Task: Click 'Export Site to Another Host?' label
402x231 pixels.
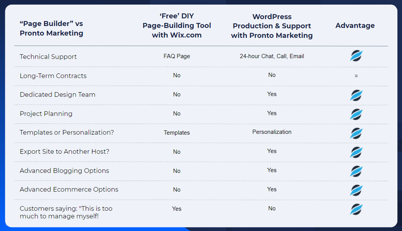Action: pos(64,151)
